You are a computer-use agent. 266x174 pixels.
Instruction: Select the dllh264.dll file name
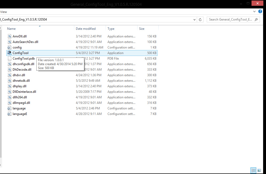pyautogui.click(x=20, y=97)
